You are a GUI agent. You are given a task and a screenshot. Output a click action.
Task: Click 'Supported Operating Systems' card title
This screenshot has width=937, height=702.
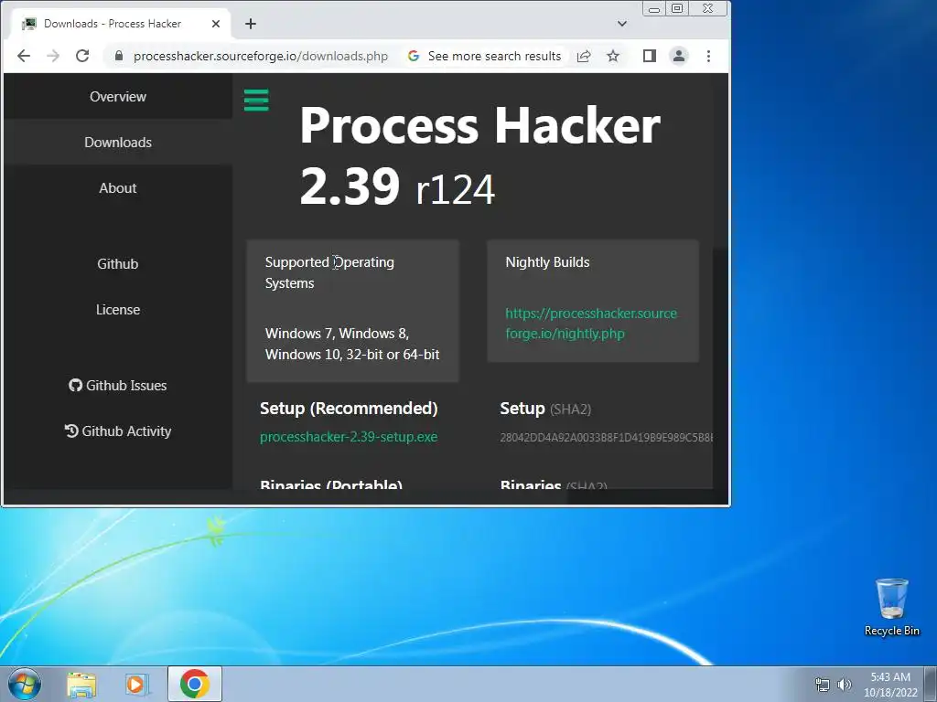click(x=329, y=272)
